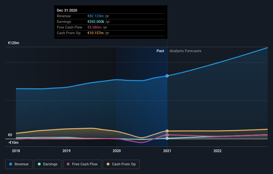Viewport: 273px width, 174px height.
Task: Toggle the Free Cash Flow legend button
Action: tap(82, 164)
